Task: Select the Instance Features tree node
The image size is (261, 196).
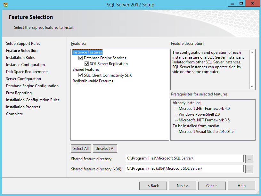Action: (87, 52)
